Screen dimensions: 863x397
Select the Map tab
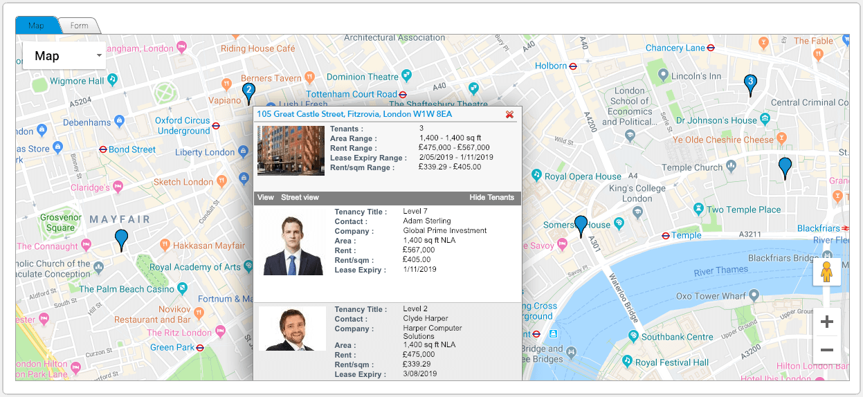click(x=36, y=26)
